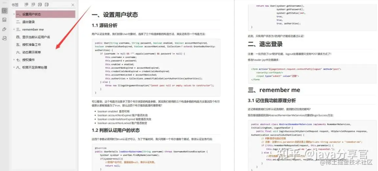Click the large 一、设置用户状态 page heading
The width and height of the screenshot is (378, 171).
(x=115, y=15)
